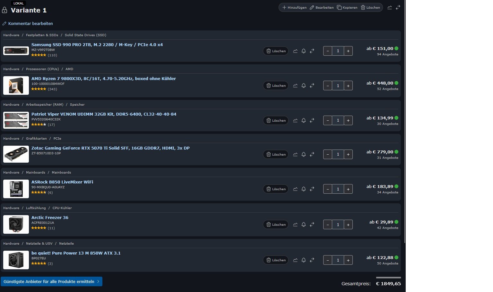
Task: Decrease quantity of be quiet! Pure Power 13 M
Action: (x=328, y=260)
